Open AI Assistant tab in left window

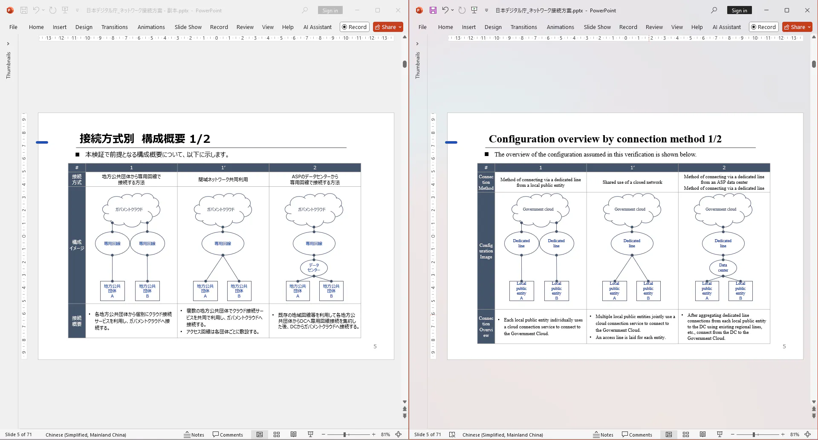[x=318, y=27]
